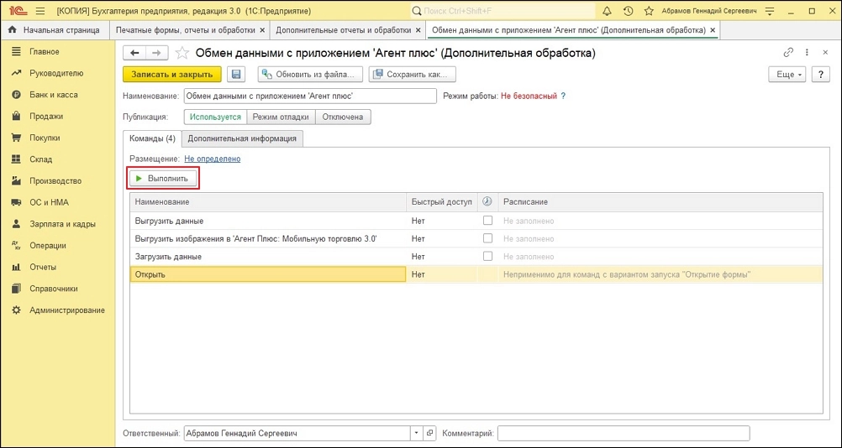Select the Команды (4) tab
Viewport: 842px width, 448px height.
coord(152,138)
